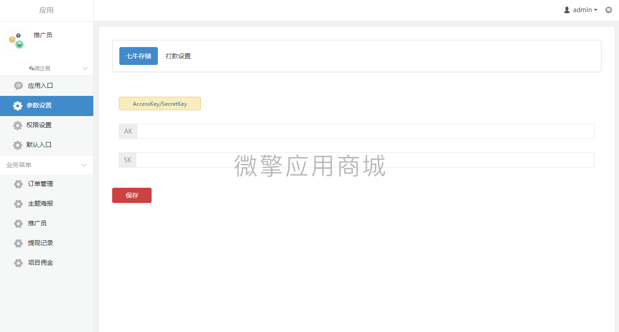Click the AccessKey/SecretKey label button
This screenshot has width=619, height=332.
tap(160, 103)
